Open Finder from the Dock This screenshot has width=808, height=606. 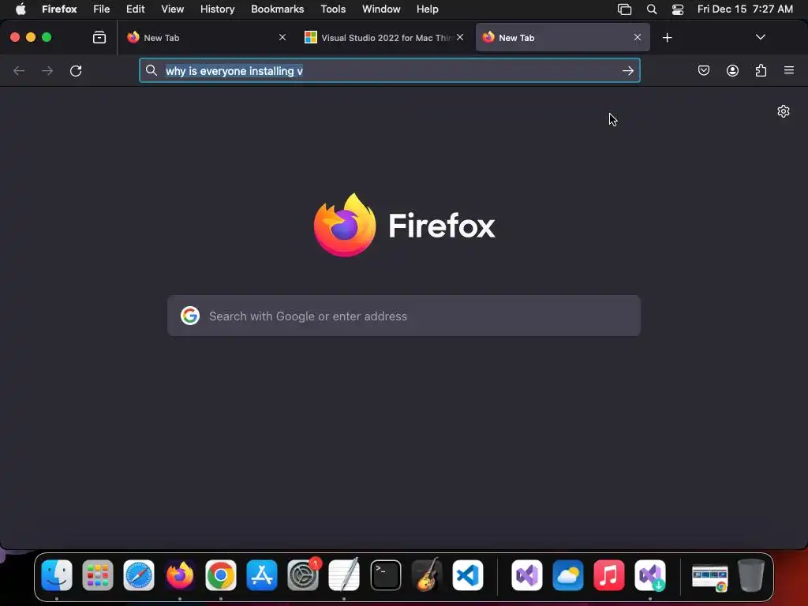[x=57, y=575]
